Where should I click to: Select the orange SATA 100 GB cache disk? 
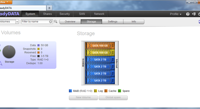pyautogui.click(x=100, y=46)
